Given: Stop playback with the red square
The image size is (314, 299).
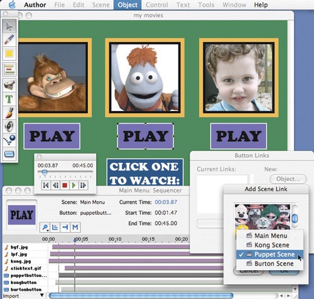Looking at the screenshot, I should (65, 186).
